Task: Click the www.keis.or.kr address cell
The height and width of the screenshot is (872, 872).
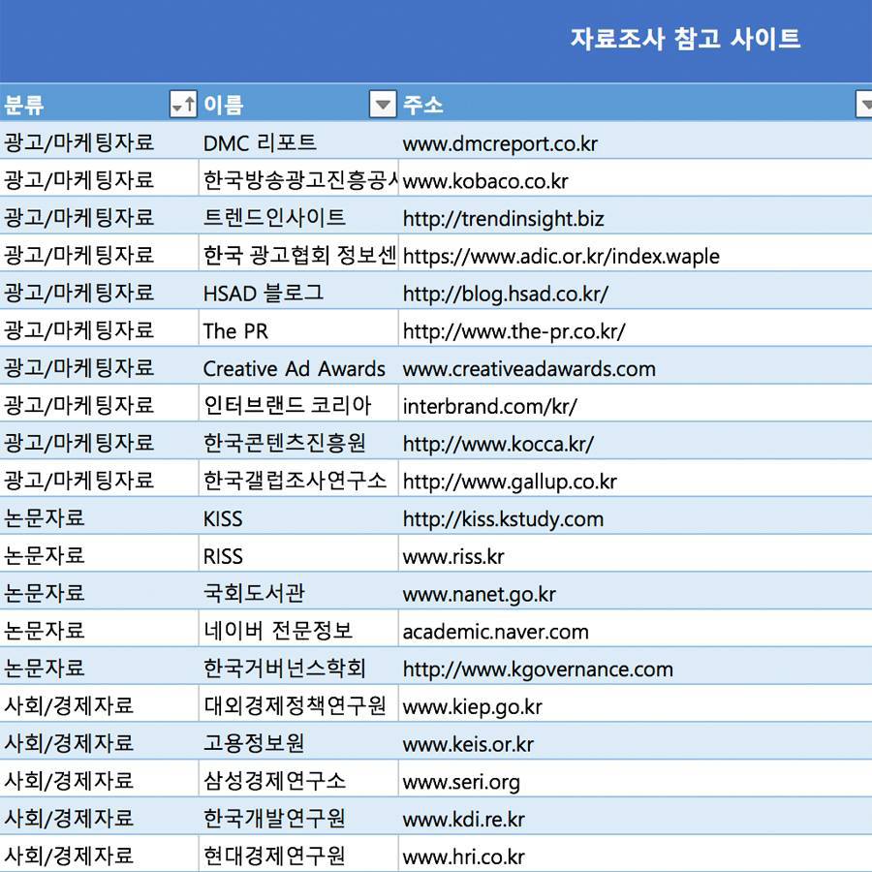Action: click(x=635, y=741)
